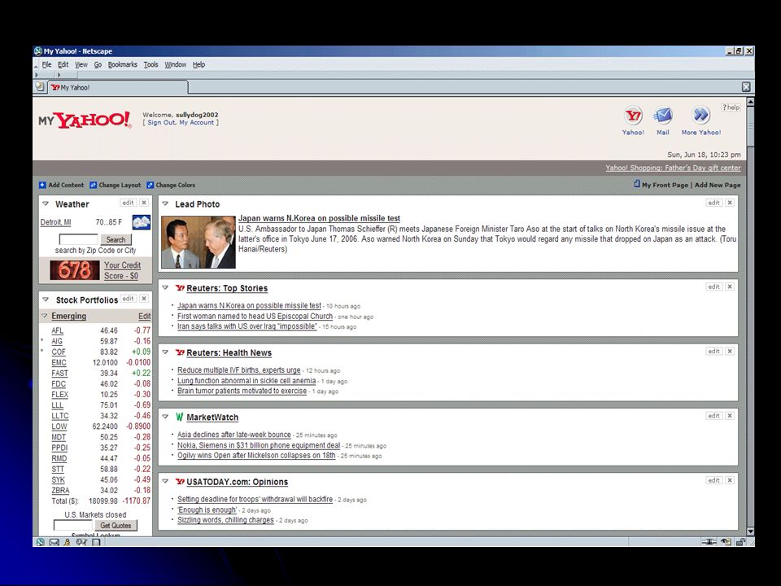The image size is (781, 586).
Task: Click the lead photo thumbnail of two men
Action: tap(199, 243)
